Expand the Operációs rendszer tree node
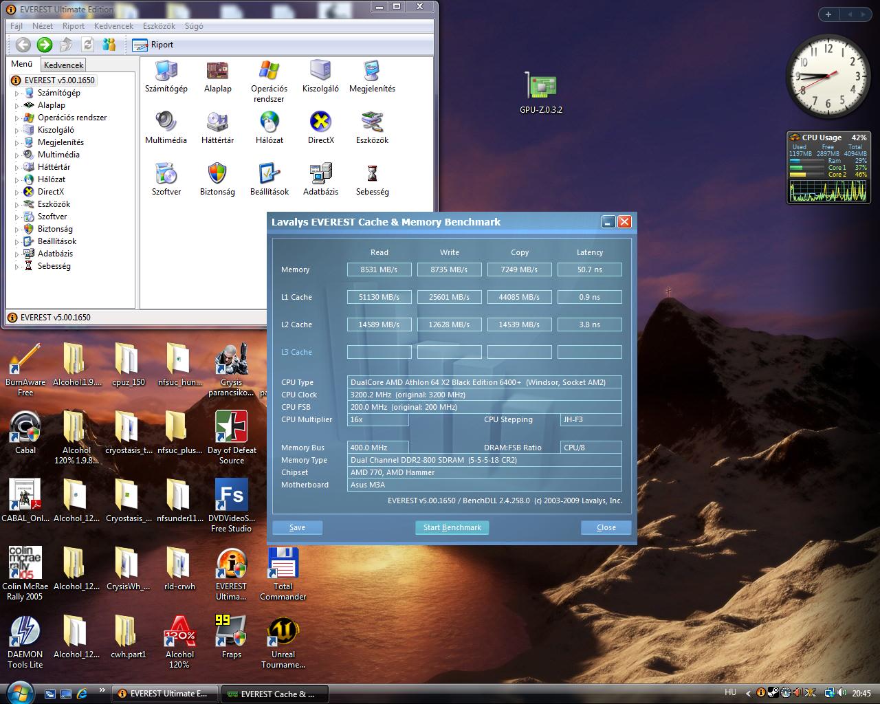 tap(17, 118)
